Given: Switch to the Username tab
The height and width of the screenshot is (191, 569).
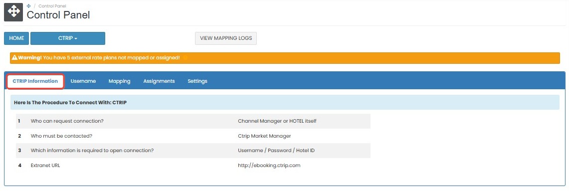Looking at the screenshot, I should click(83, 81).
